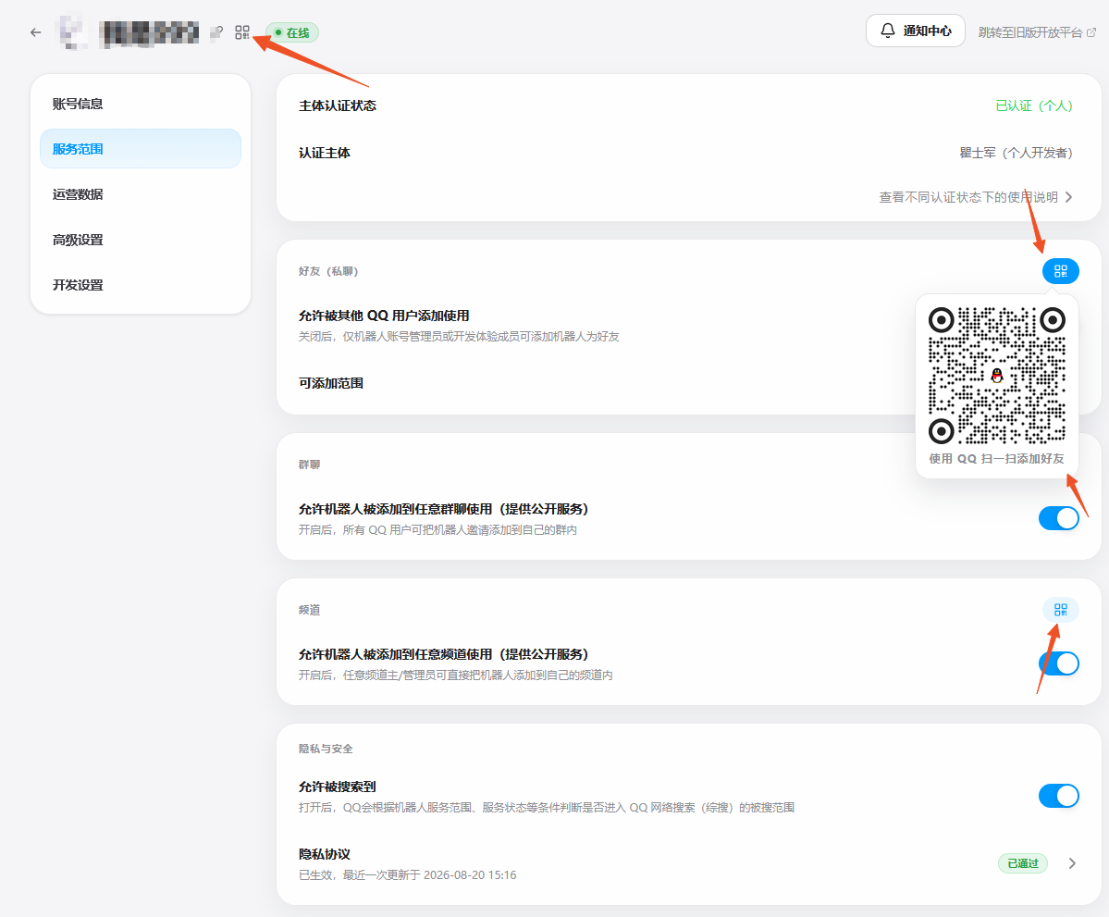Screen dimensions: 1109x917
Task: Click the friend-add QR code image
Action: coord(996,376)
